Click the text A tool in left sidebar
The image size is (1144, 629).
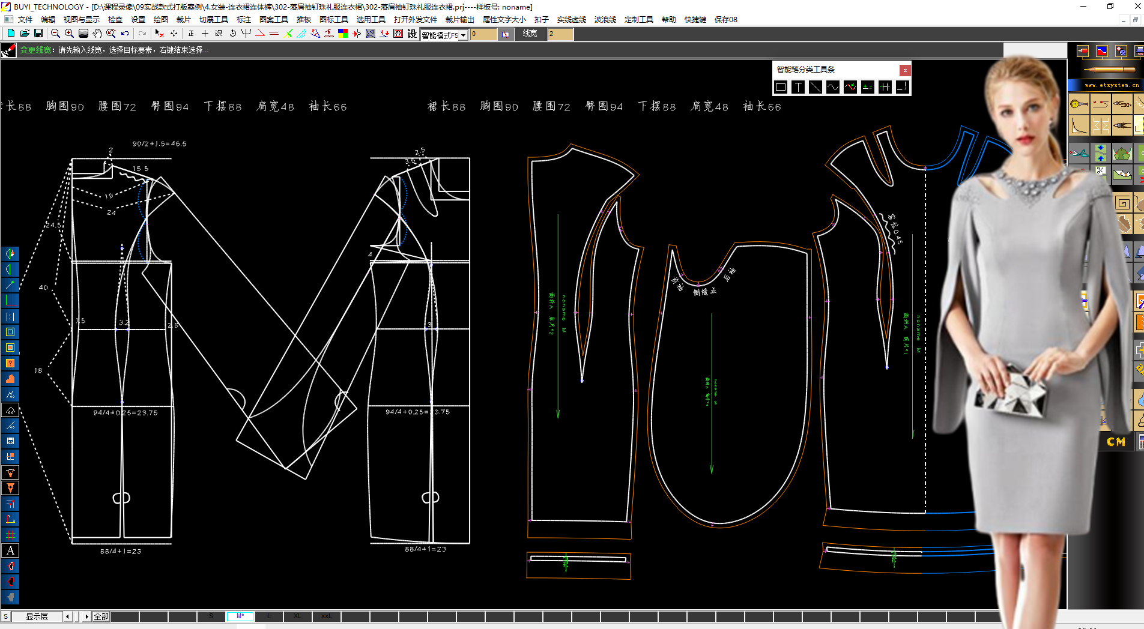coord(10,550)
